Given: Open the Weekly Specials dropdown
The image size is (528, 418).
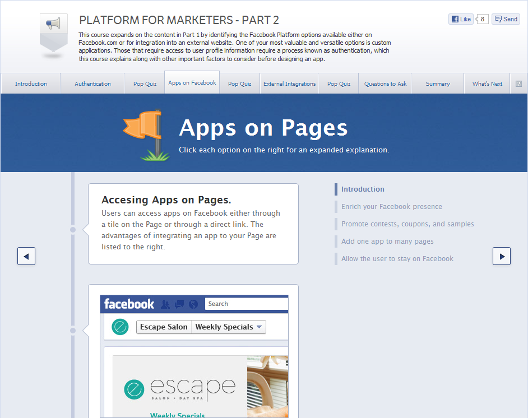Looking at the screenshot, I should pos(229,327).
